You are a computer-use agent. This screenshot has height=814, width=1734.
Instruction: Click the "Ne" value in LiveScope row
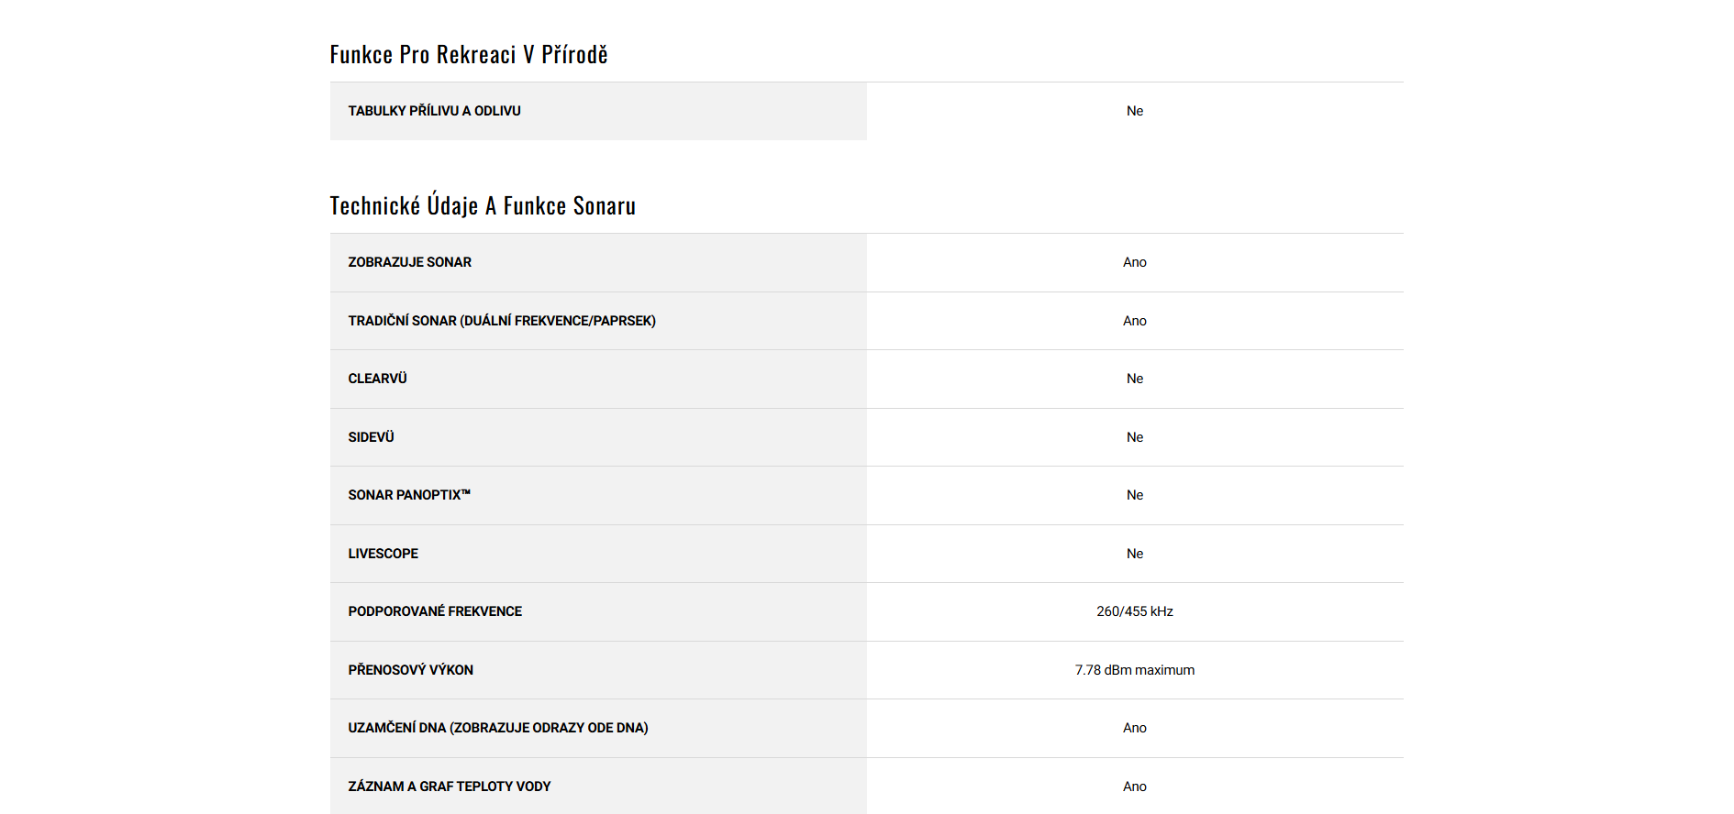(x=1134, y=554)
